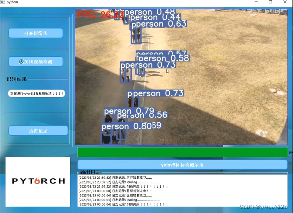Maximize the python window
This screenshot has width=293, height=213.
tap(270, 2)
